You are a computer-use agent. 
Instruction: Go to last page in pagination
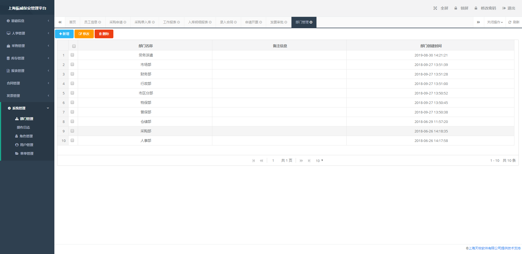click(x=309, y=161)
